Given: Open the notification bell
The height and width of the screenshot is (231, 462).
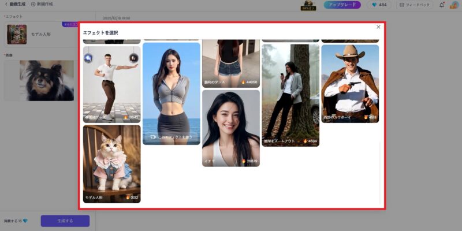Looking at the screenshot, I should pyautogui.click(x=442, y=5).
